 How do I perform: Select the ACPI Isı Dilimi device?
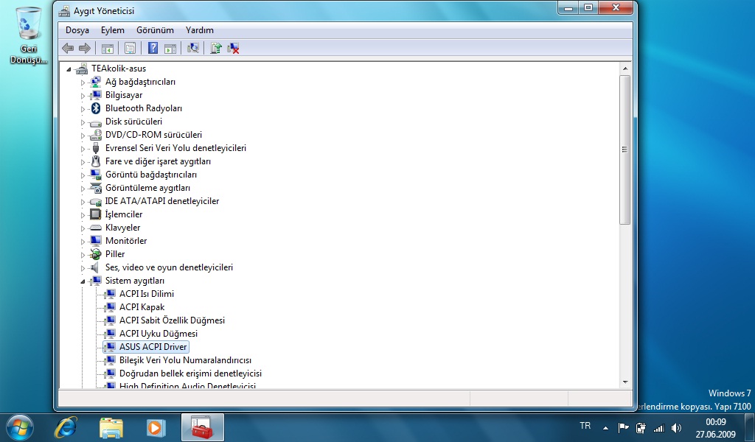[x=147, y=294]
